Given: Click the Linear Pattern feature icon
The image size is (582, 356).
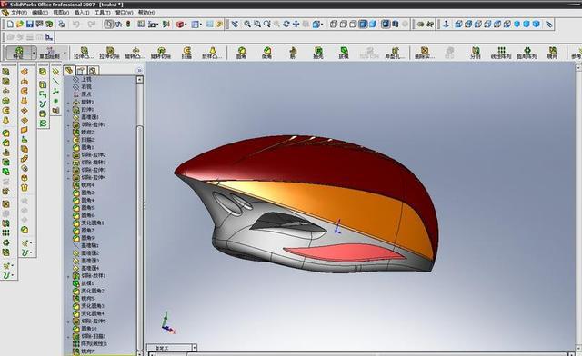Looking at the screenshot, I should pos(501,53).
